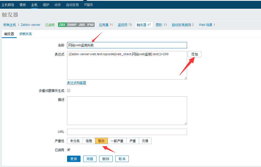Go to 所有主机 breadcrumb link
Image resolution: width=261 pixels, height=167 pixels.
[x=10, y=25]
